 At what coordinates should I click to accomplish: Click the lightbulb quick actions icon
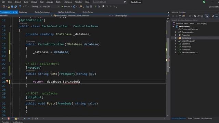click(x=7, y=81)
